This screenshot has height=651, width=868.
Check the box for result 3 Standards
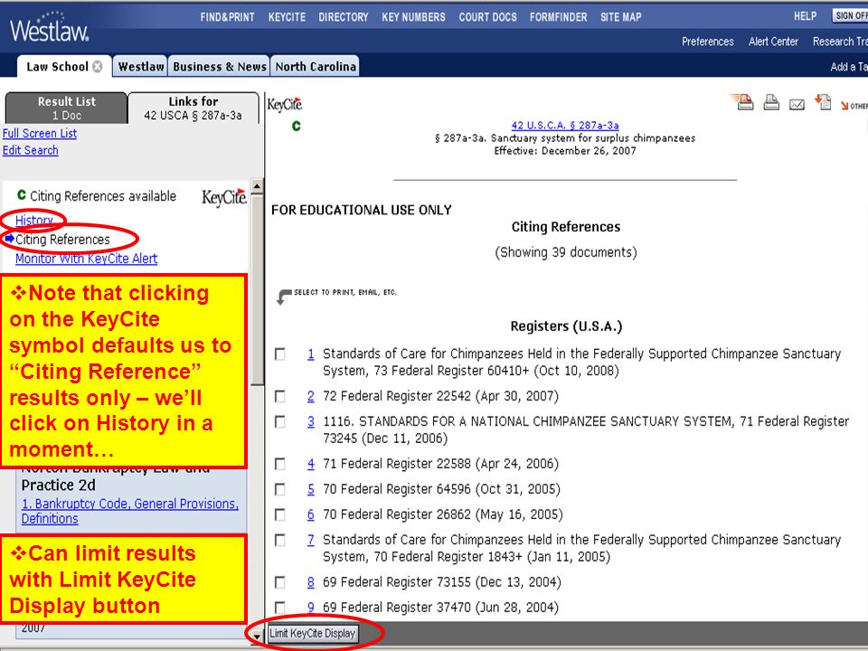pos(280,422)
